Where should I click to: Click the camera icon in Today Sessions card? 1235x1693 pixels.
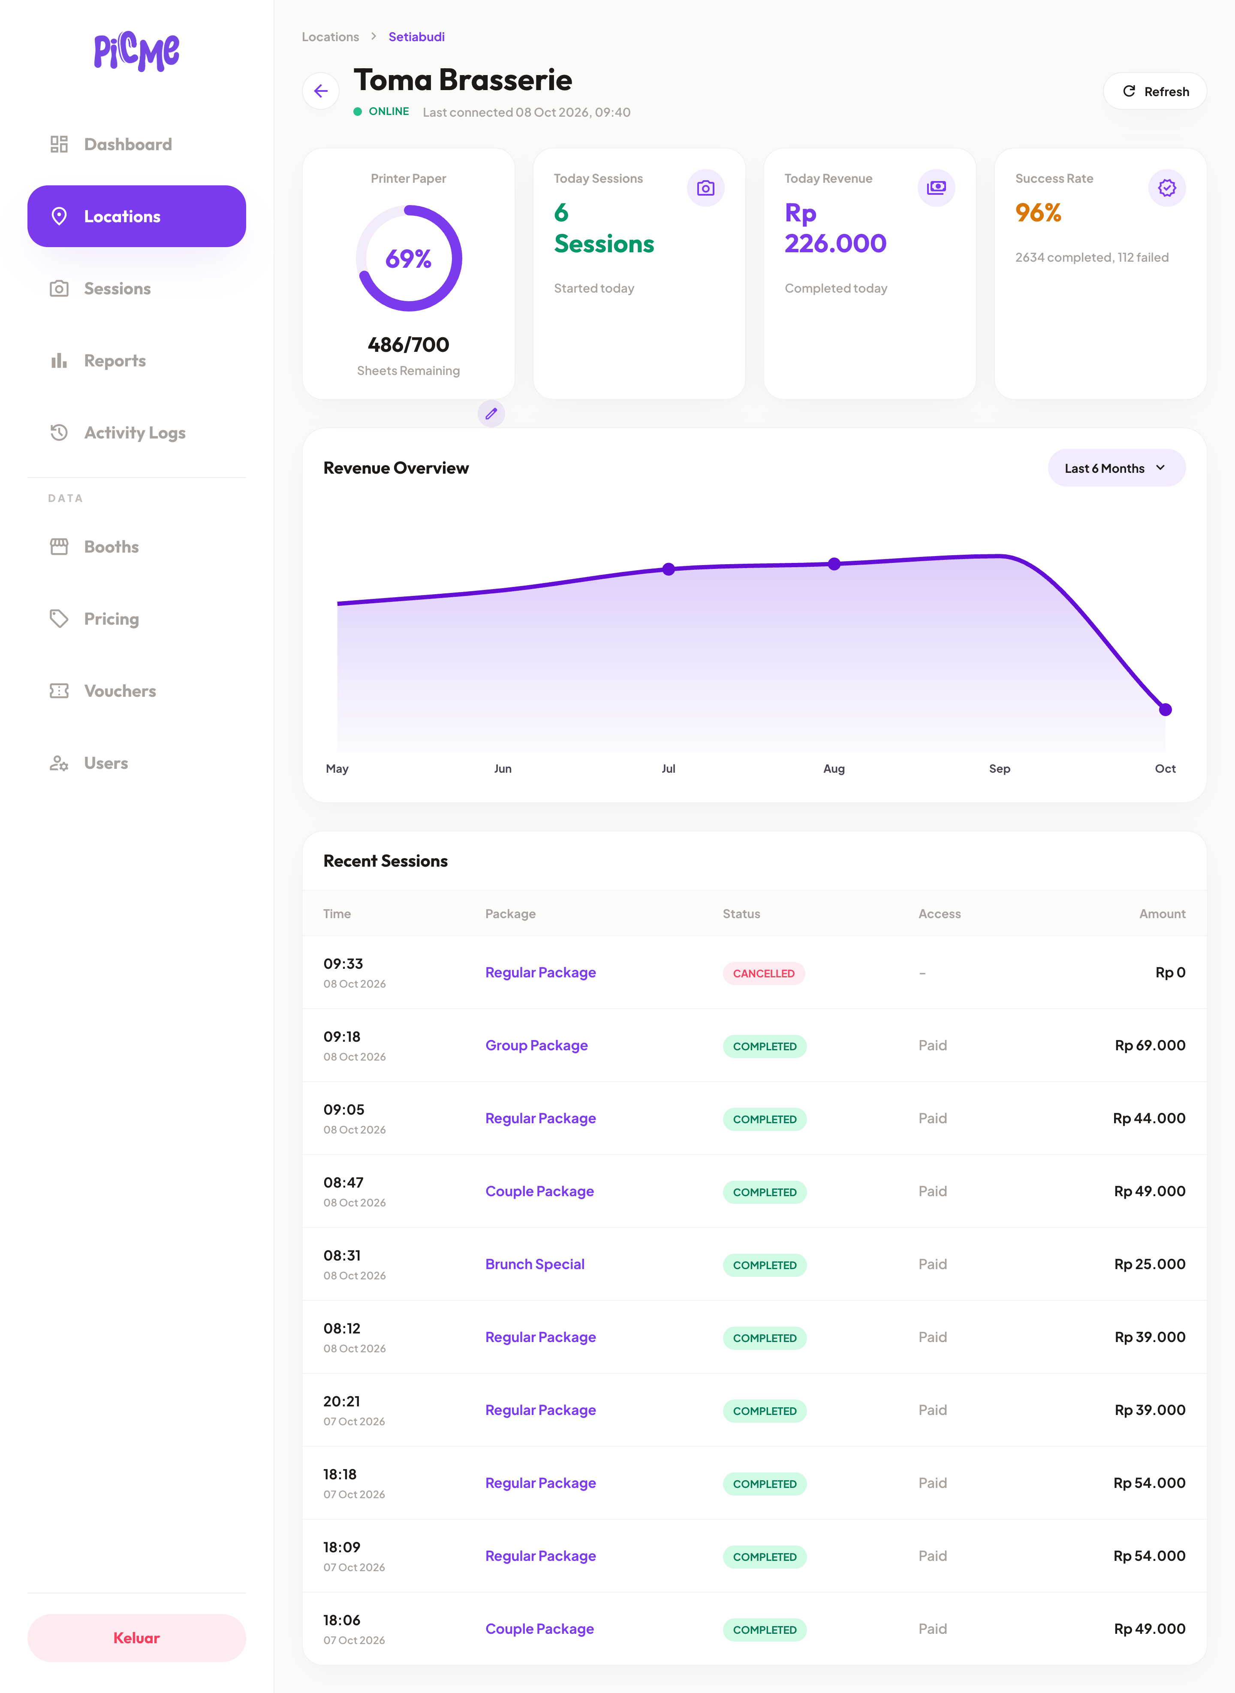point(705,187)
